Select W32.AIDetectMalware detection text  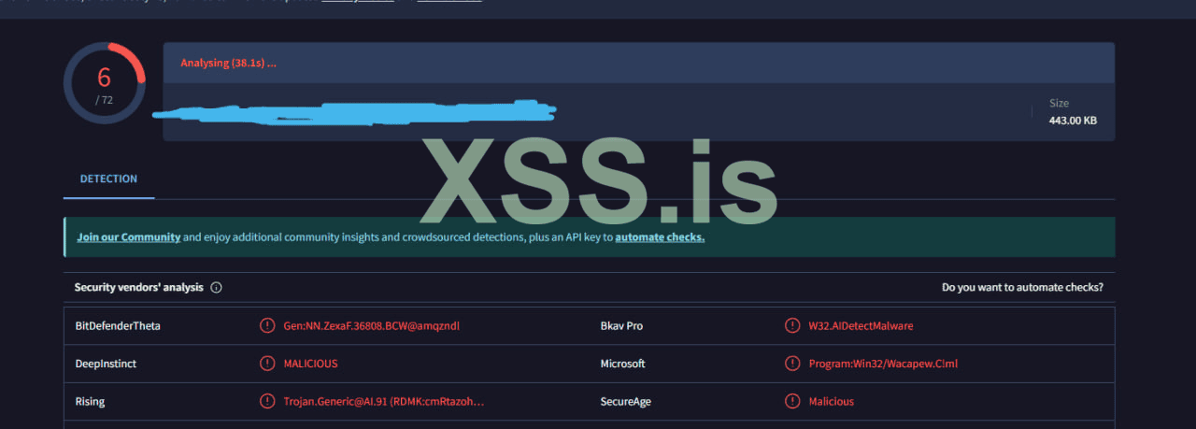click(861, 326)
